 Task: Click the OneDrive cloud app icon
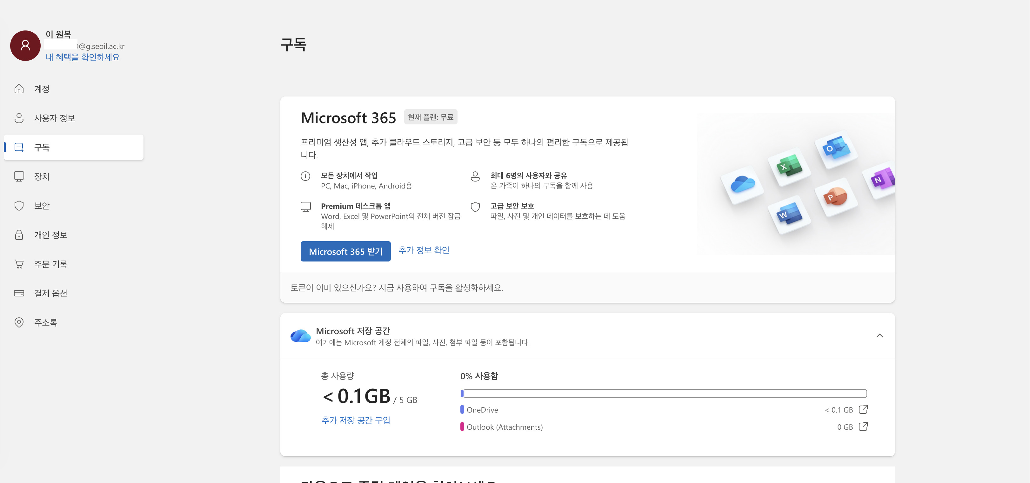click(x=743, y=185)
